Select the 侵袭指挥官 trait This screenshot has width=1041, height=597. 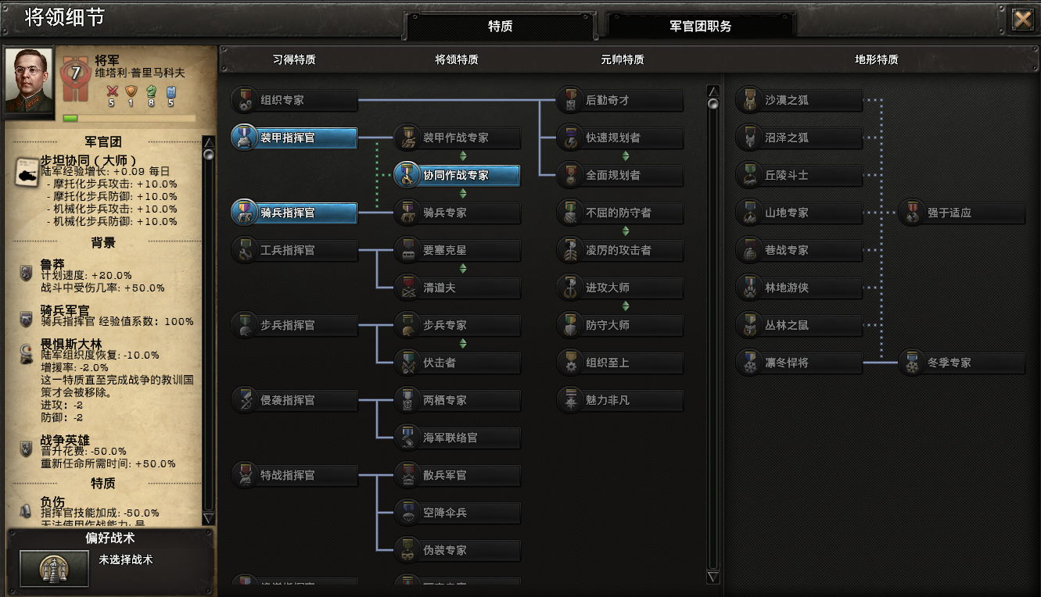tap(295, 401)
